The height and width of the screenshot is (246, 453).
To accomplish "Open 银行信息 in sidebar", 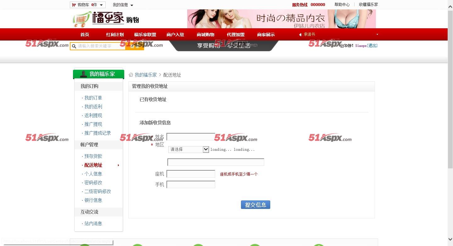I will tap(93, 200).
